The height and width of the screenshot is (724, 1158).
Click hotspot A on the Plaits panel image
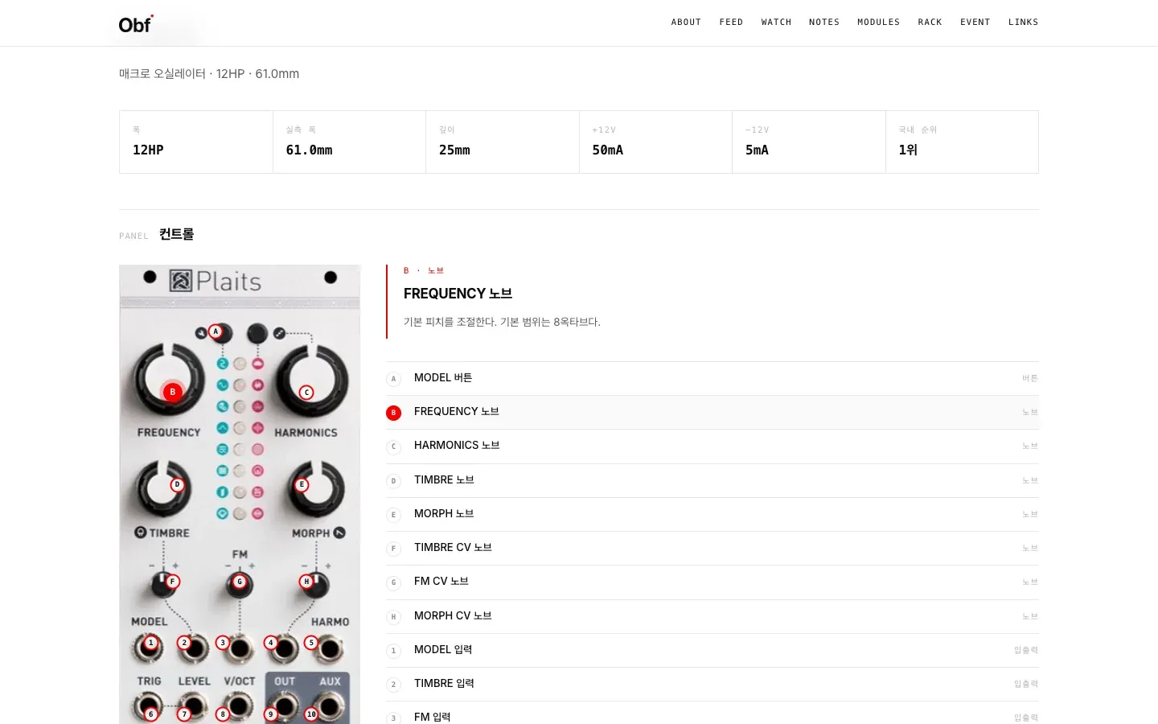pyautogui.click(x=216, y=331)
